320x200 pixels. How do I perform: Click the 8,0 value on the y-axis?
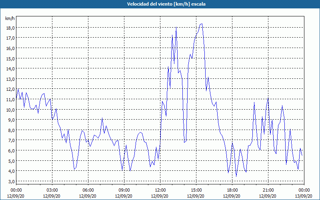coord(11,130)
